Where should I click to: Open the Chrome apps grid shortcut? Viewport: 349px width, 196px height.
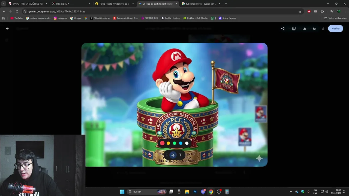[4, 18]
